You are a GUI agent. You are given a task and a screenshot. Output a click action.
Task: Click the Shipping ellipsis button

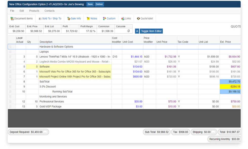213,132
